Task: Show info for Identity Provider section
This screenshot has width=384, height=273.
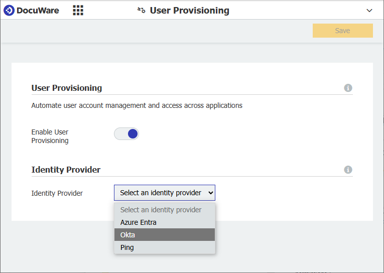Action: (x=348, y=170)
